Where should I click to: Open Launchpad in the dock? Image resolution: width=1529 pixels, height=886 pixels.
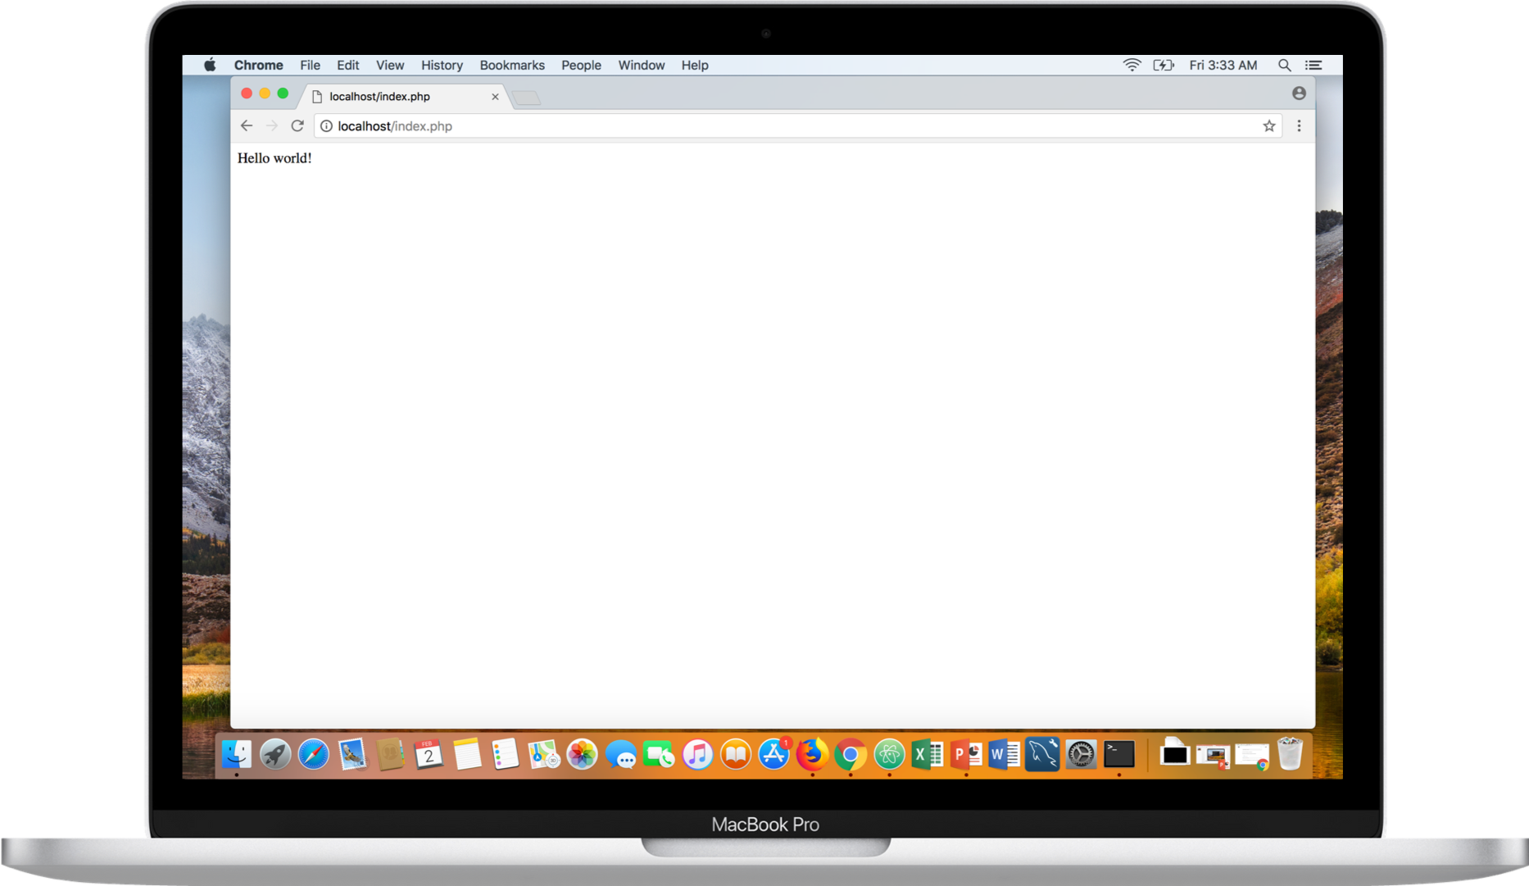point(274,755)
